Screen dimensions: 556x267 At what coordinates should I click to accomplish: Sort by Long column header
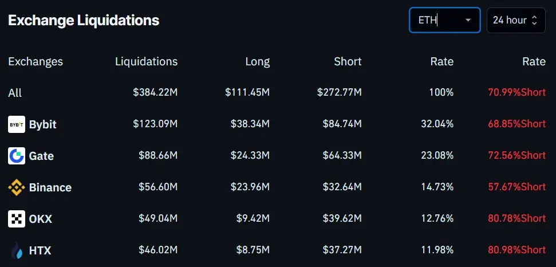[258, 62]
